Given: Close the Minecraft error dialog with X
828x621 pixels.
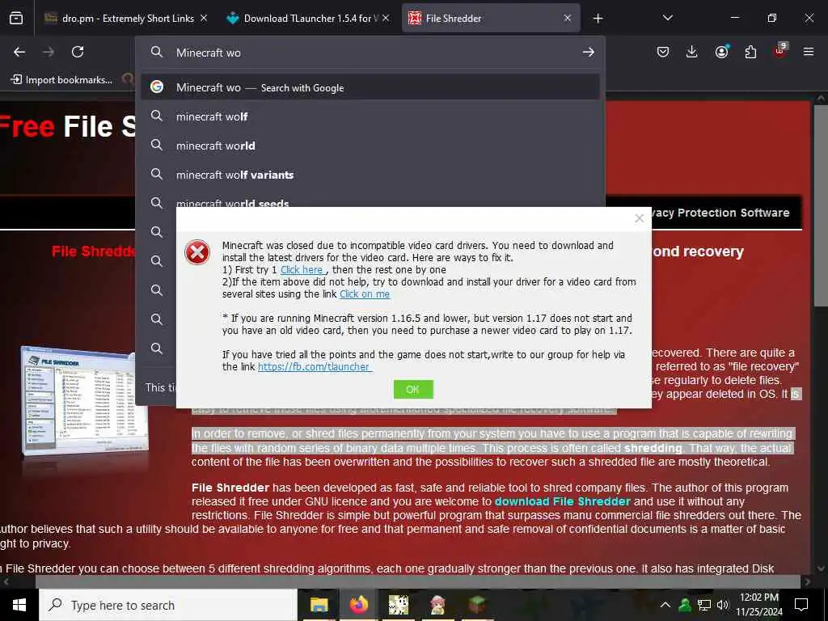Looking at the screenshot, I should point(639,218).
